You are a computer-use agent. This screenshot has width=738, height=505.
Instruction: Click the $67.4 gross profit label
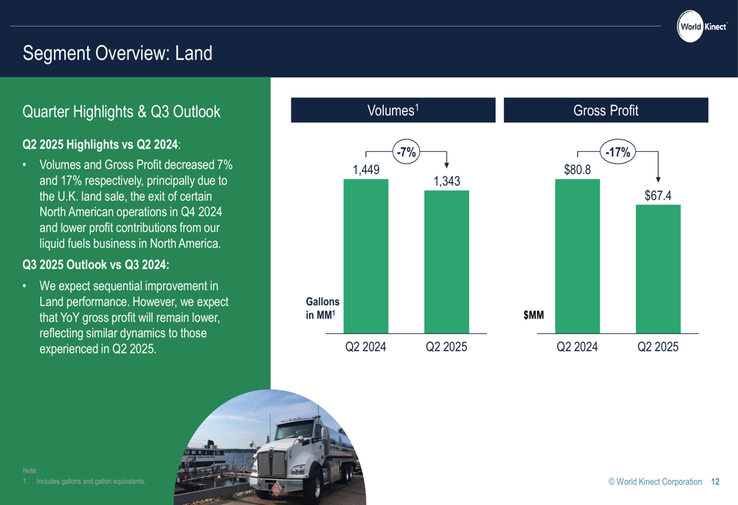[x=658, y=195]
